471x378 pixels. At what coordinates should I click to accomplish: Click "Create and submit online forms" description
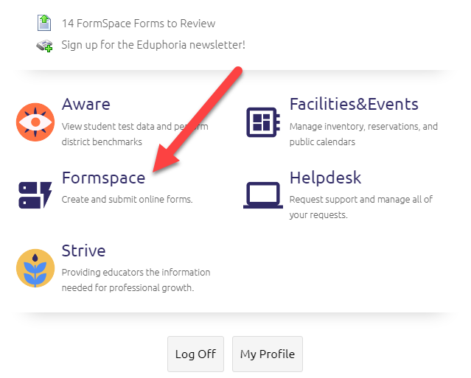127,200
